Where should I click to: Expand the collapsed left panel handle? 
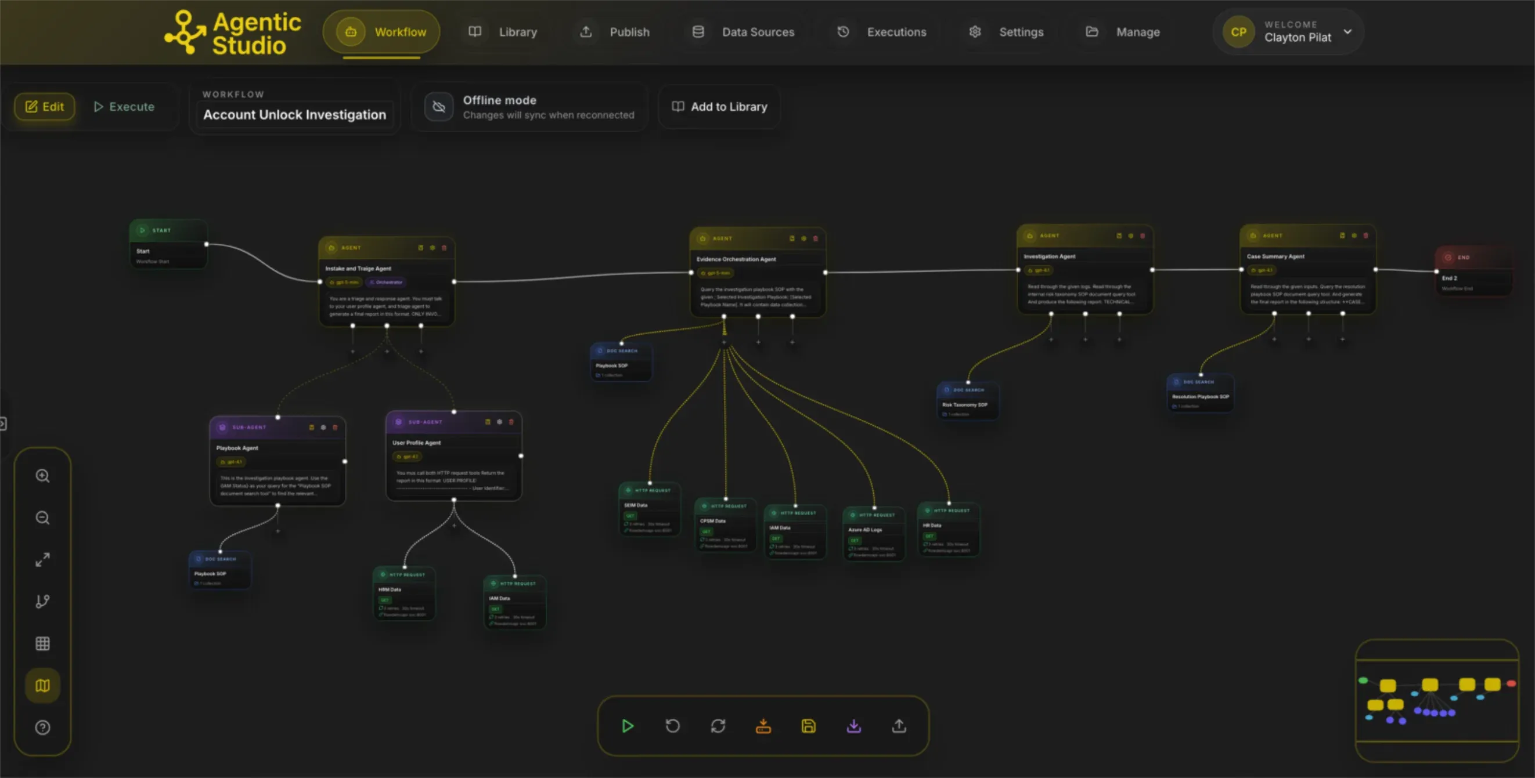point(3,424)
